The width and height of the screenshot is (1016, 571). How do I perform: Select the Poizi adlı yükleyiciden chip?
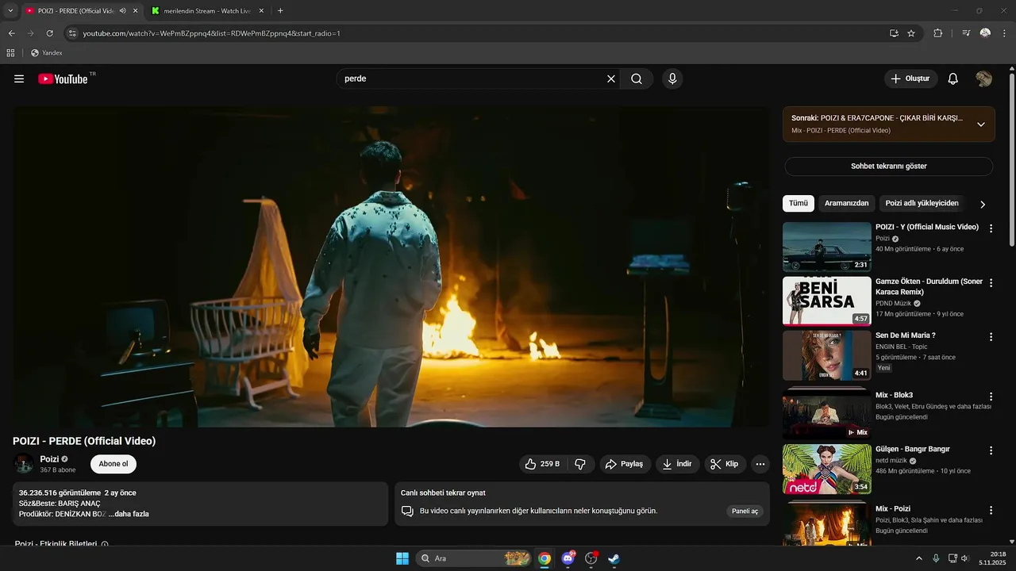922,204
